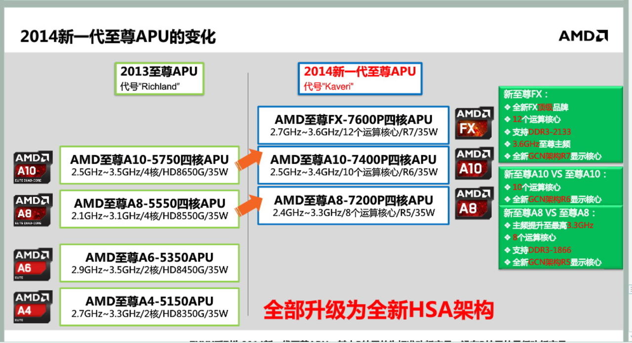Click the red 全部升级为全新HSA架构 text
This screenshot has width=632, height=343.
coord(379,310)
